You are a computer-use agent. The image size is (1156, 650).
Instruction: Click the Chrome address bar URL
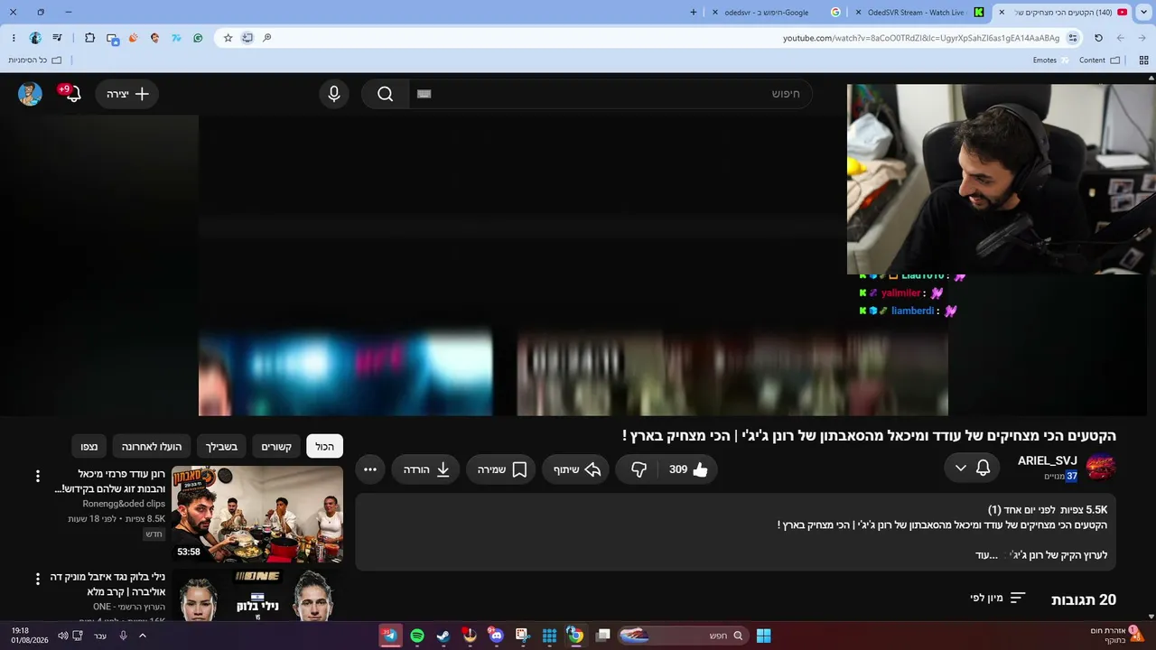click(x=921, y=38)
